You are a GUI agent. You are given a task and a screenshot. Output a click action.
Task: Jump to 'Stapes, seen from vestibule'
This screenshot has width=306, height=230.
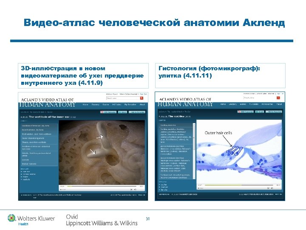click(39, 142)
